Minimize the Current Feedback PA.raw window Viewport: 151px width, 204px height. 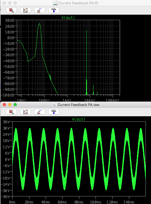point(10,105)
